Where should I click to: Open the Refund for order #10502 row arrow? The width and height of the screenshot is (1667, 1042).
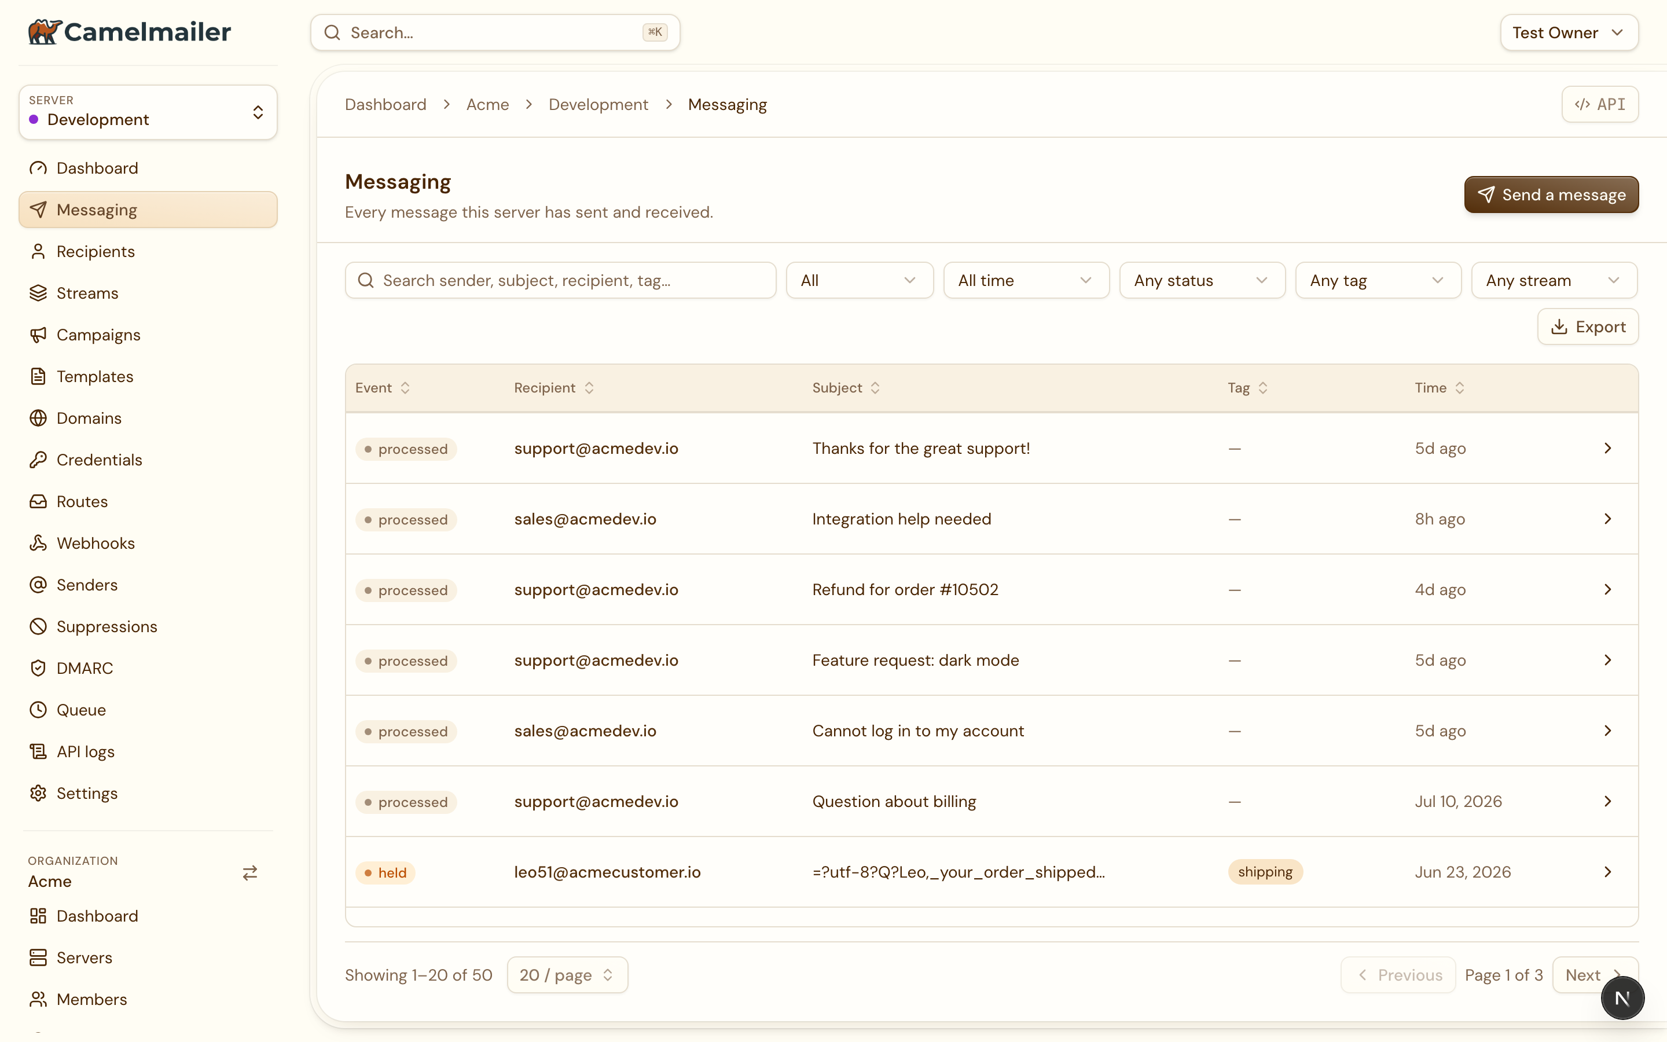point(1608,590)
